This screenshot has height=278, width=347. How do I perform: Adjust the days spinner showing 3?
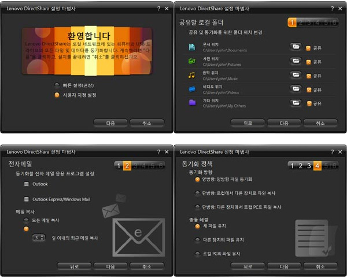[x=39, y=238]
